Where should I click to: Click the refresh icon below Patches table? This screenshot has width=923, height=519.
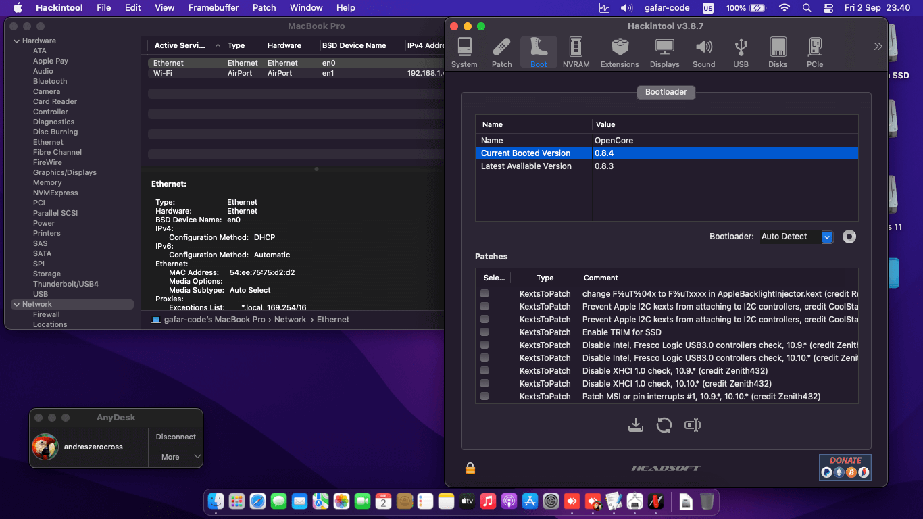(x=664, y=425)
